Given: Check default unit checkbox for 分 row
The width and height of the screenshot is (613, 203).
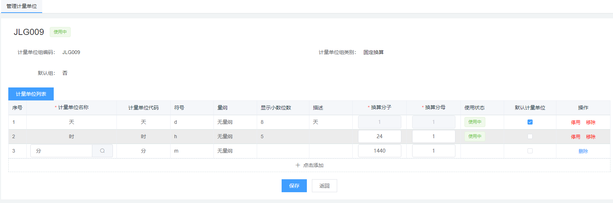Looking at the screenshot, I should (x=530, y=151).
